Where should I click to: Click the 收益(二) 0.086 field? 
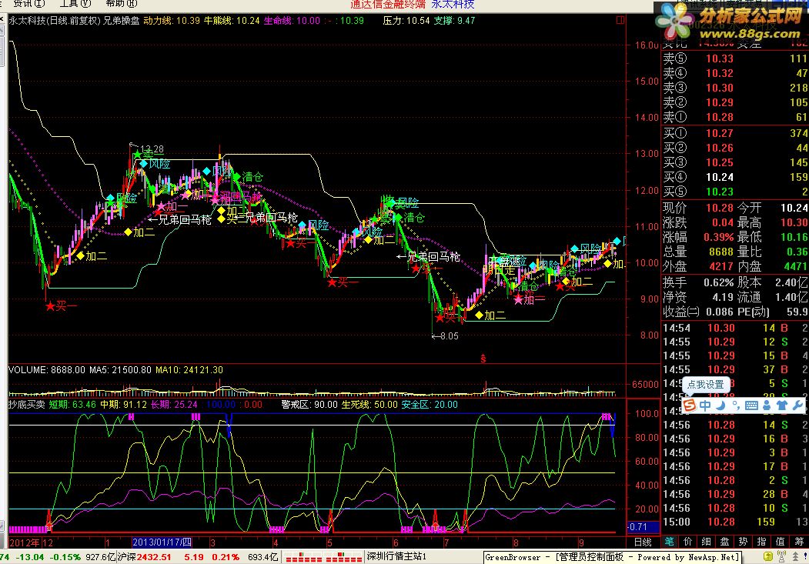(697, 312)
